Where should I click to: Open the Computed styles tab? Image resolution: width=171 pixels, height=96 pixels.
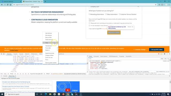click(96, 56)
